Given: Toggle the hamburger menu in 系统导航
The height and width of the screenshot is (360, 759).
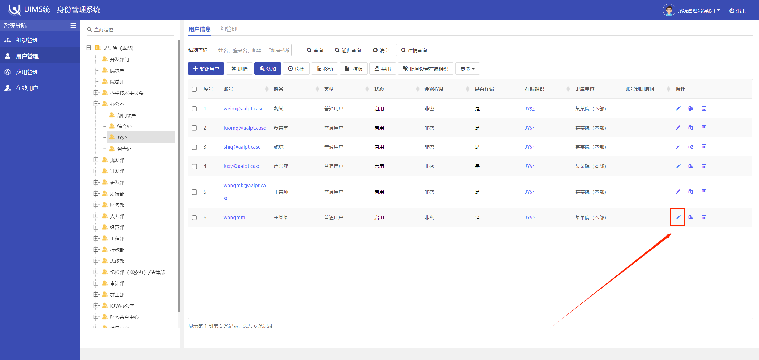Looking at the screenshot, I should pos(73,26).
